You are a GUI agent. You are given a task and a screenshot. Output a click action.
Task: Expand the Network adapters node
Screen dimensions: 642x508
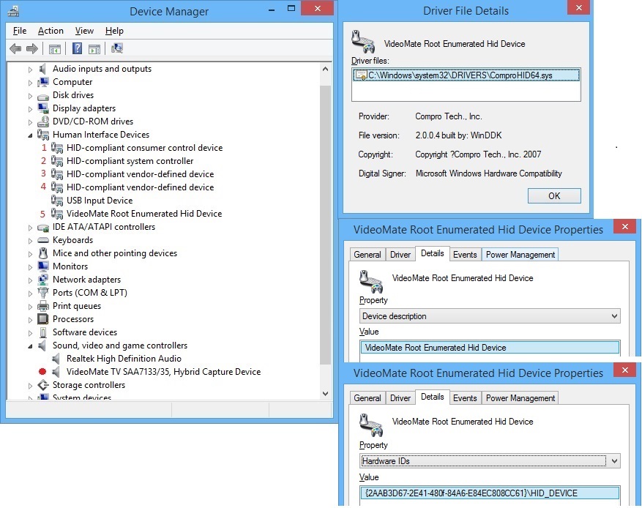click(x=30, y=280)
